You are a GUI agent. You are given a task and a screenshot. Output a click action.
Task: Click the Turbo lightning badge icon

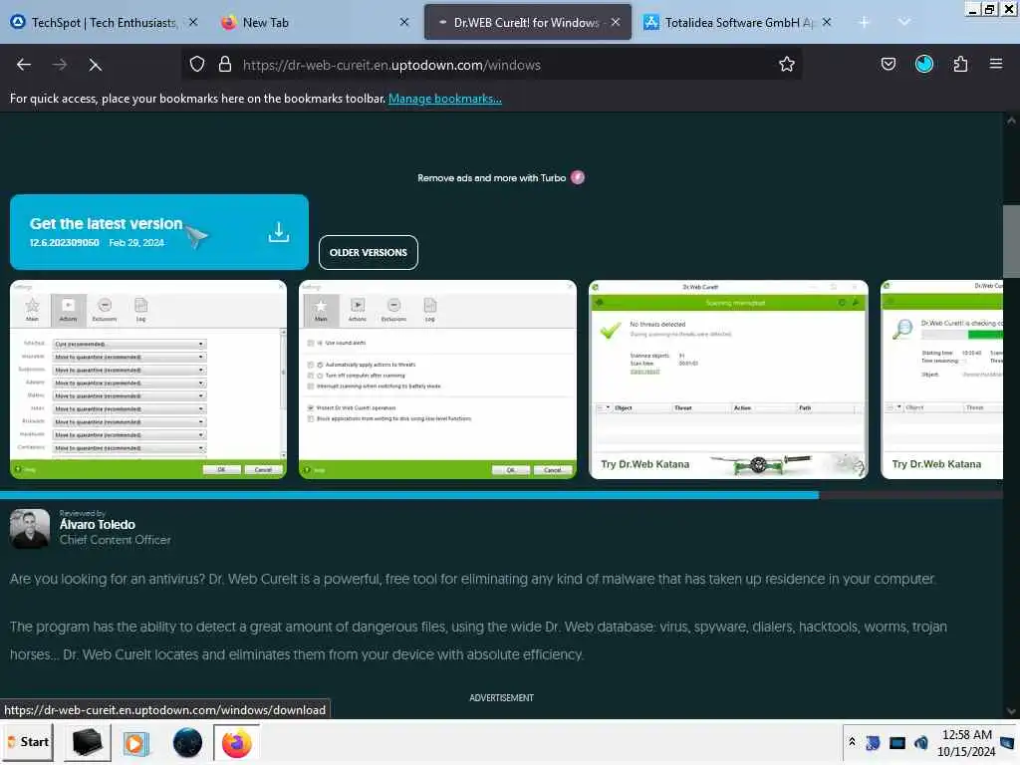pyautogui.click(x=577, y=177)
